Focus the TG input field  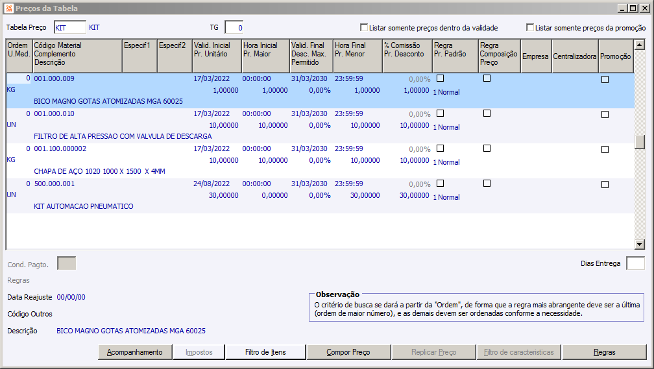tap(234, 28)
